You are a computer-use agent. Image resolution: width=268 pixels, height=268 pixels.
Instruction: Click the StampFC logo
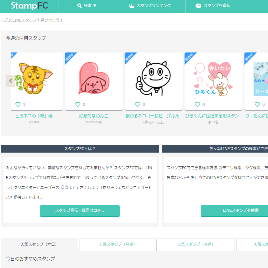tap(29, 6)
